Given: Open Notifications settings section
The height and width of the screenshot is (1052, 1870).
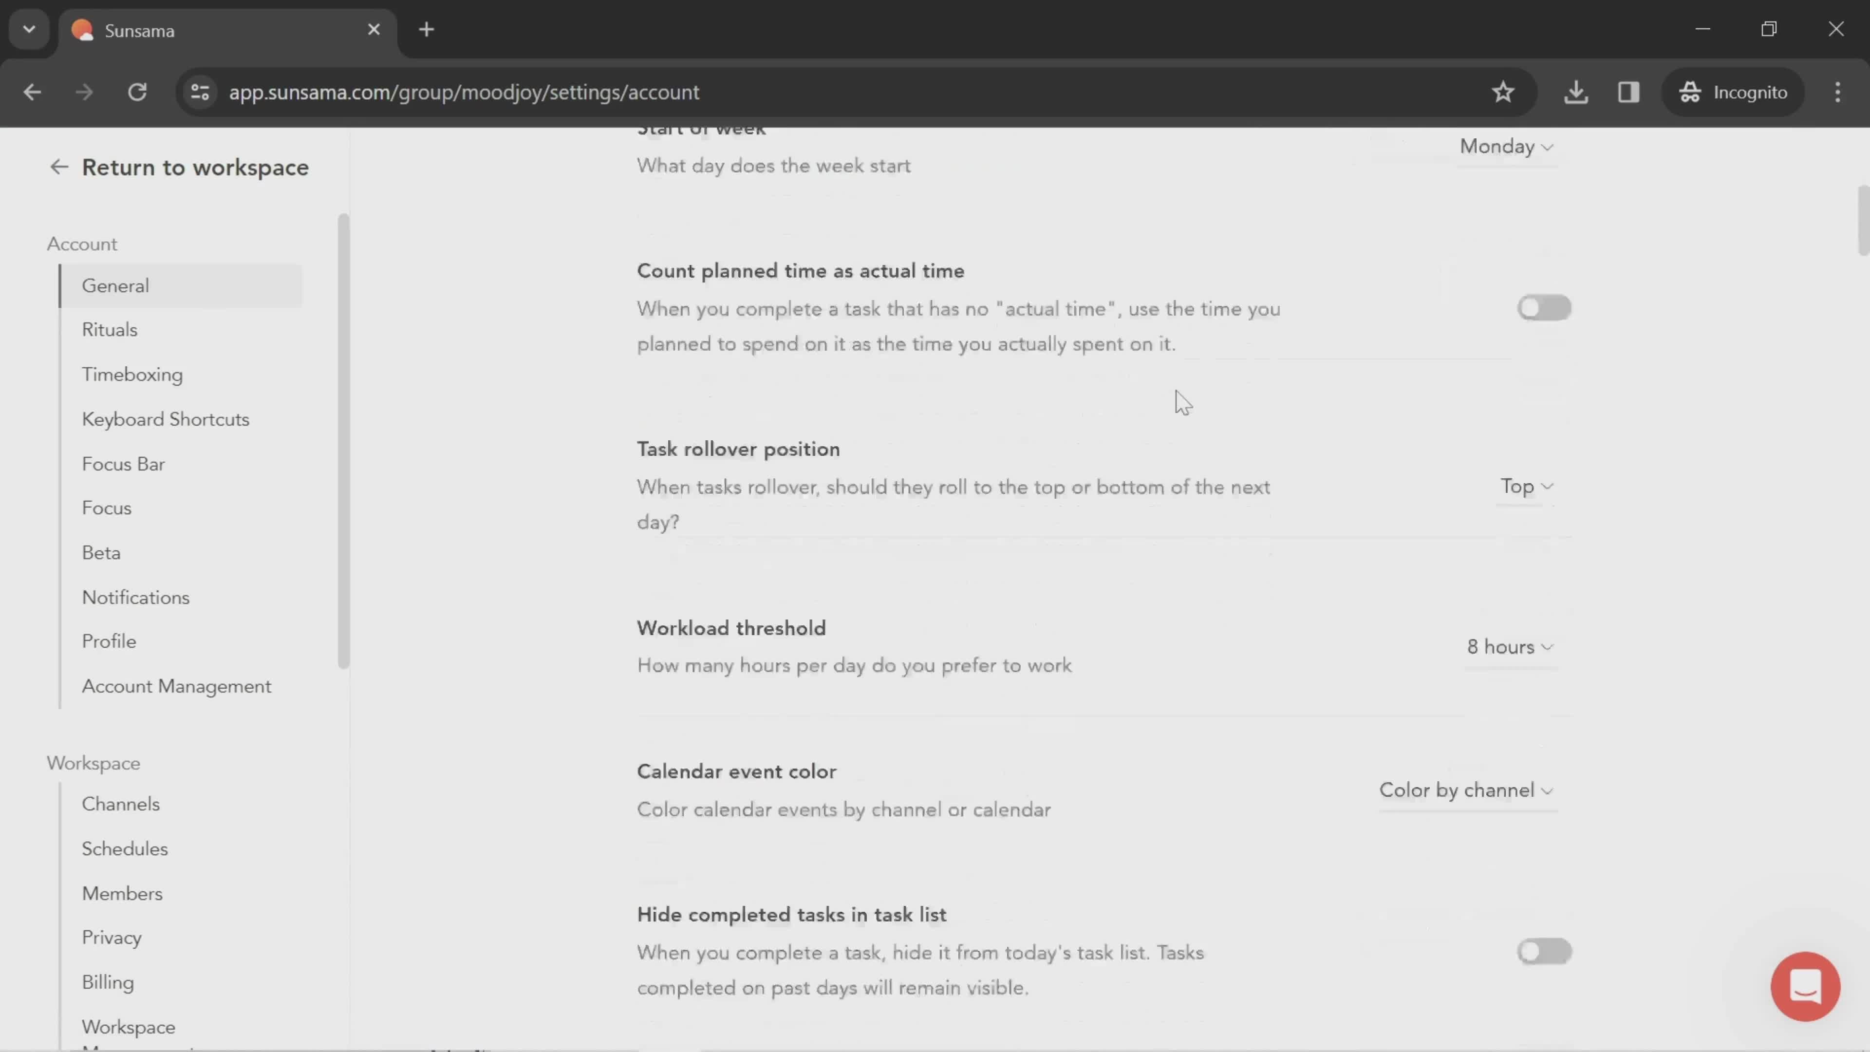Looking at the screenshot, I should (x=135, y=597).
